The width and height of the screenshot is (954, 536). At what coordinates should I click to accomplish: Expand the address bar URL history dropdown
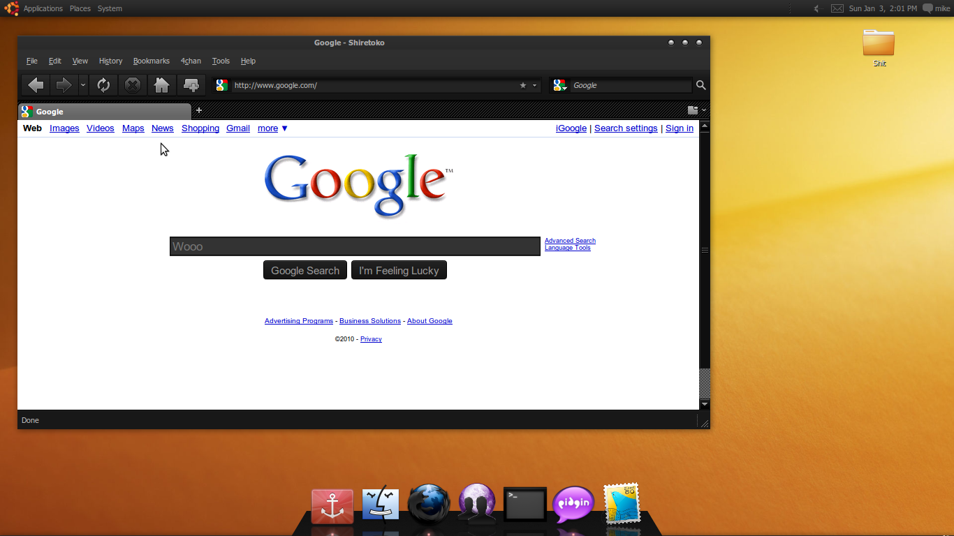(x=535, y=85)
